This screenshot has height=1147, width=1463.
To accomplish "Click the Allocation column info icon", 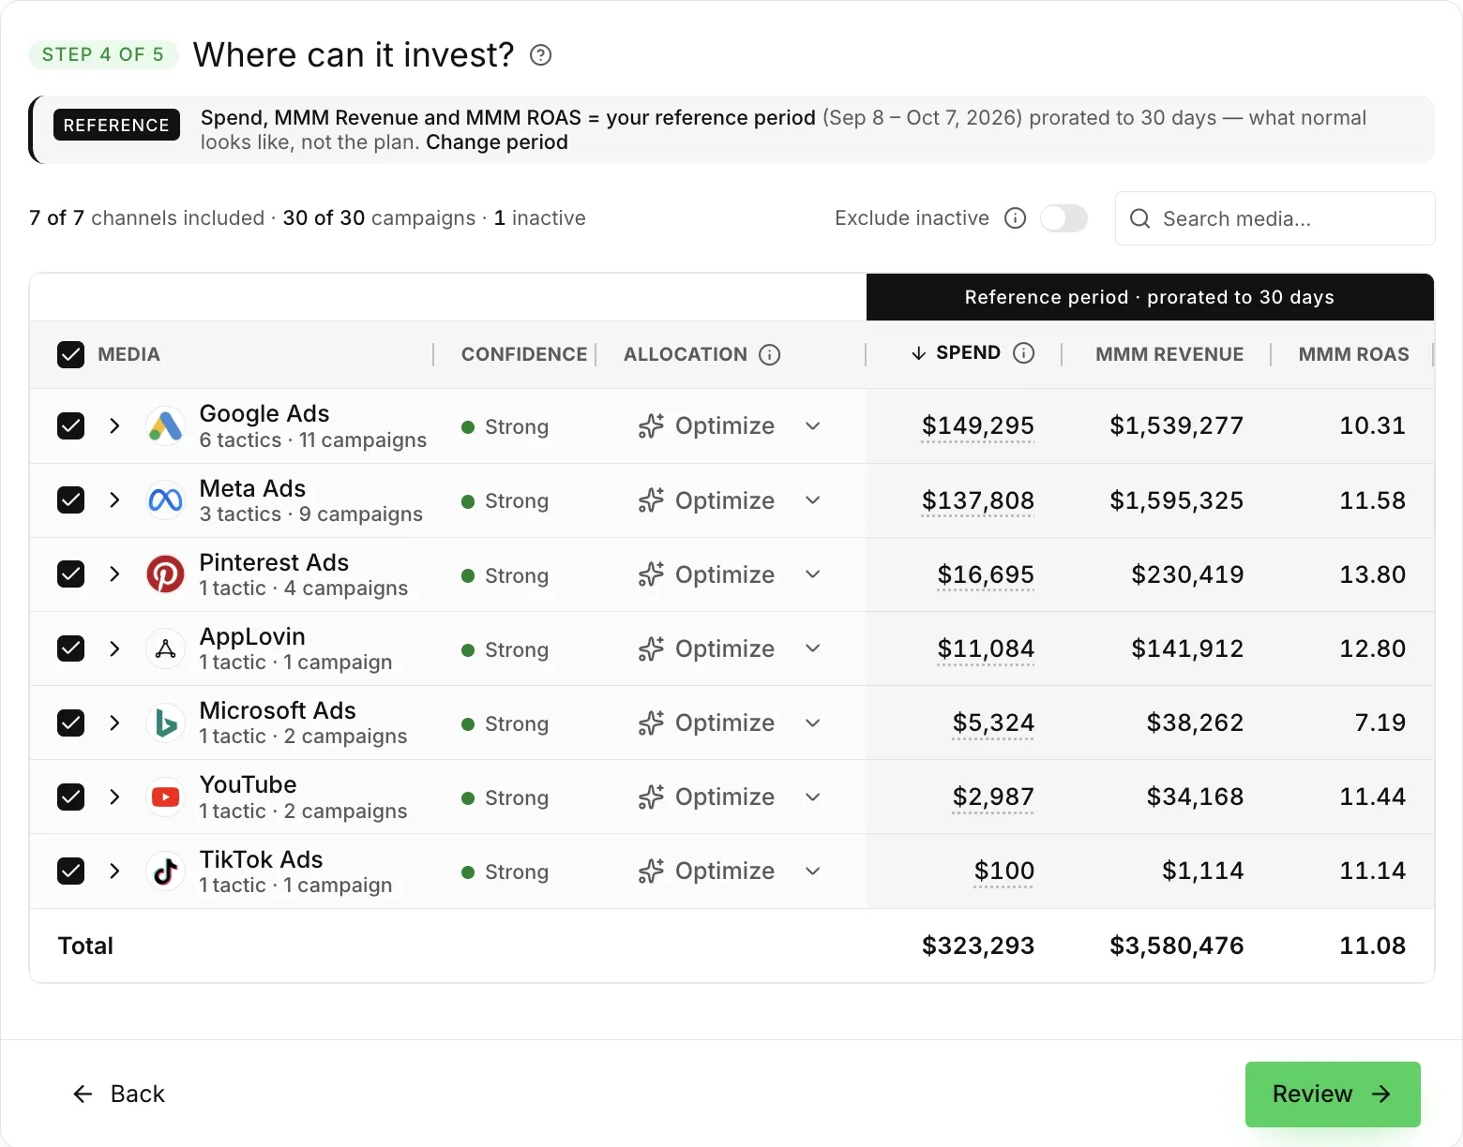I will tap(769, 354).
